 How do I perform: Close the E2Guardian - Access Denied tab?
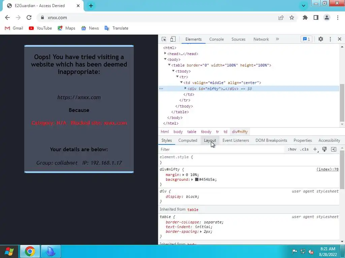click(78, 6)
